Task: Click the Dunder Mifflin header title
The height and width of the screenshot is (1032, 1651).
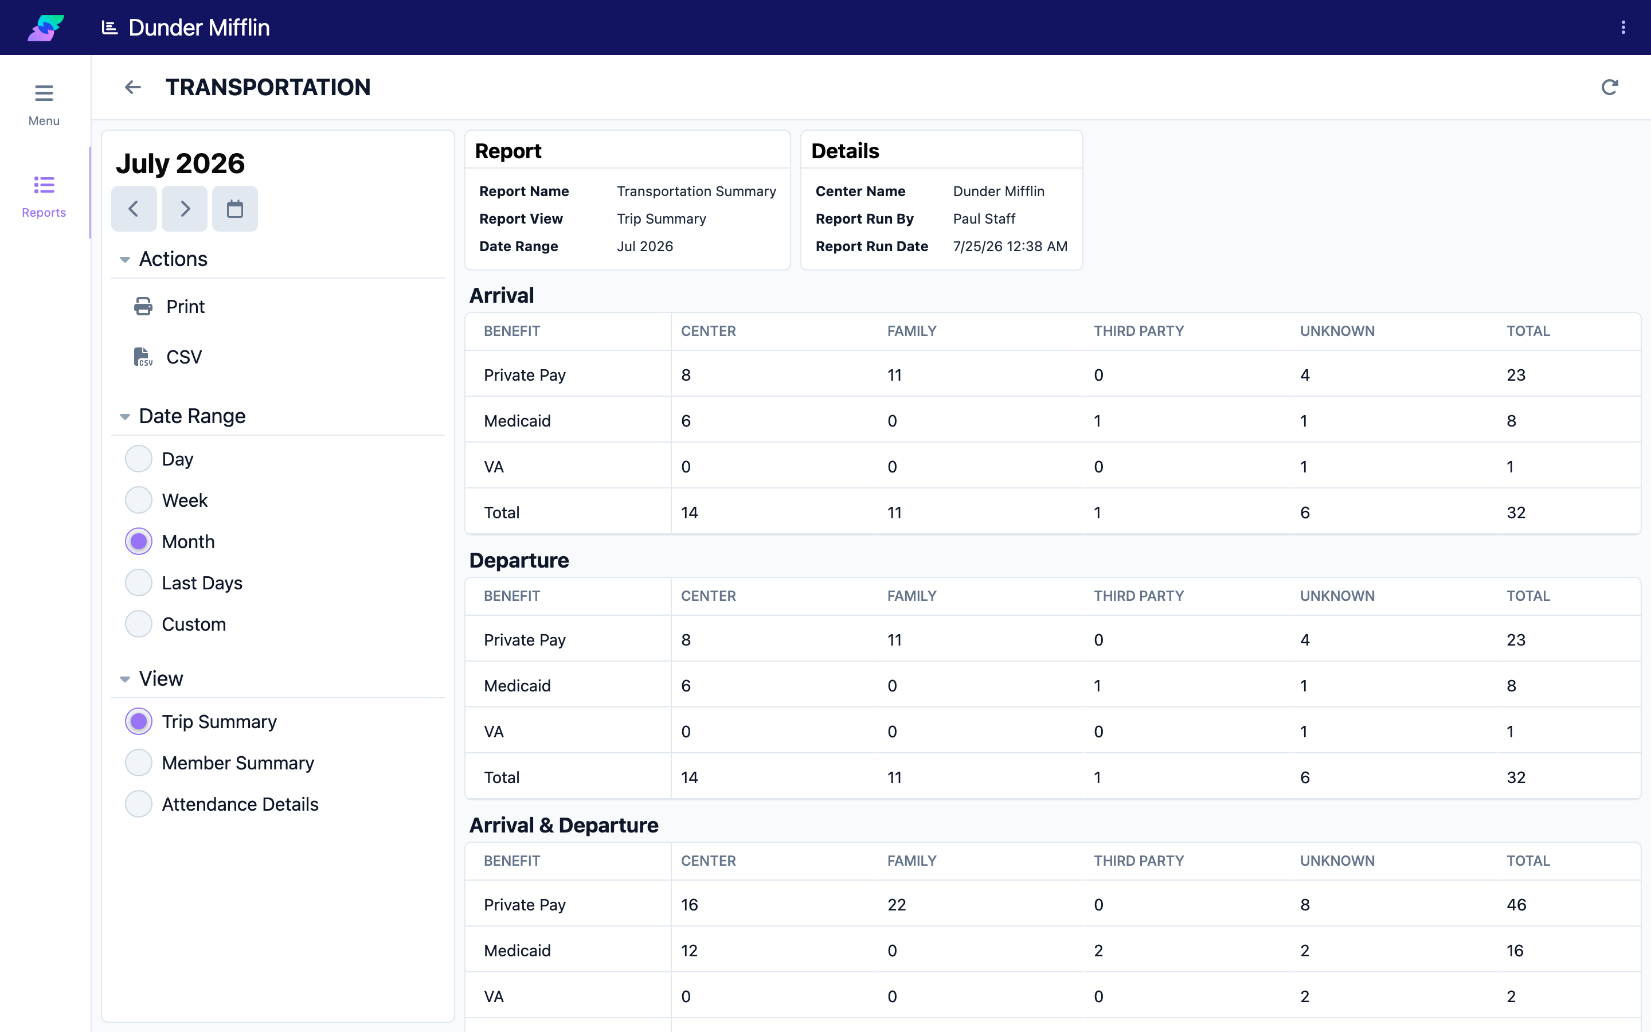Action: point(198,28)
